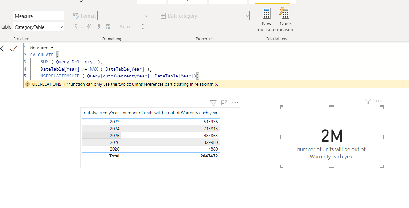Expand the currency format dropdown arrow
409x208 pixels.
point(83,27)
